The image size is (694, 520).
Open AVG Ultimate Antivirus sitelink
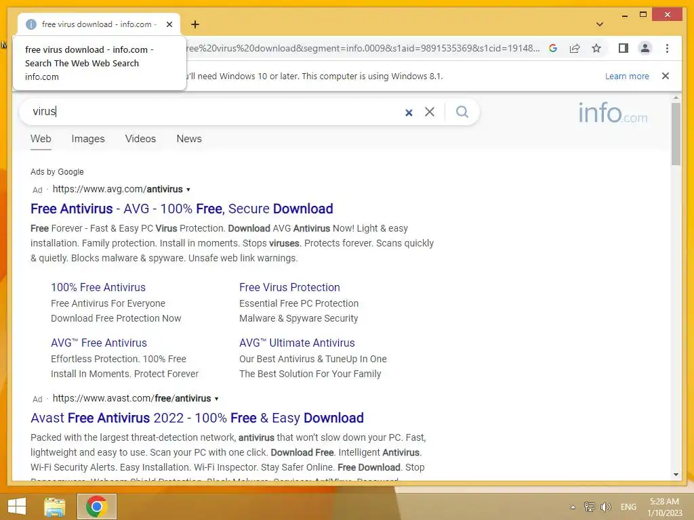click(x=297, y=343)
